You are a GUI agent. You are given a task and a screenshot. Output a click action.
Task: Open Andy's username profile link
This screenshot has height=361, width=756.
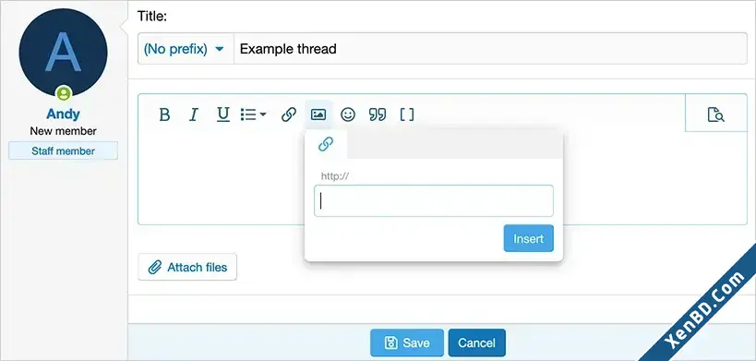[63, 114]
